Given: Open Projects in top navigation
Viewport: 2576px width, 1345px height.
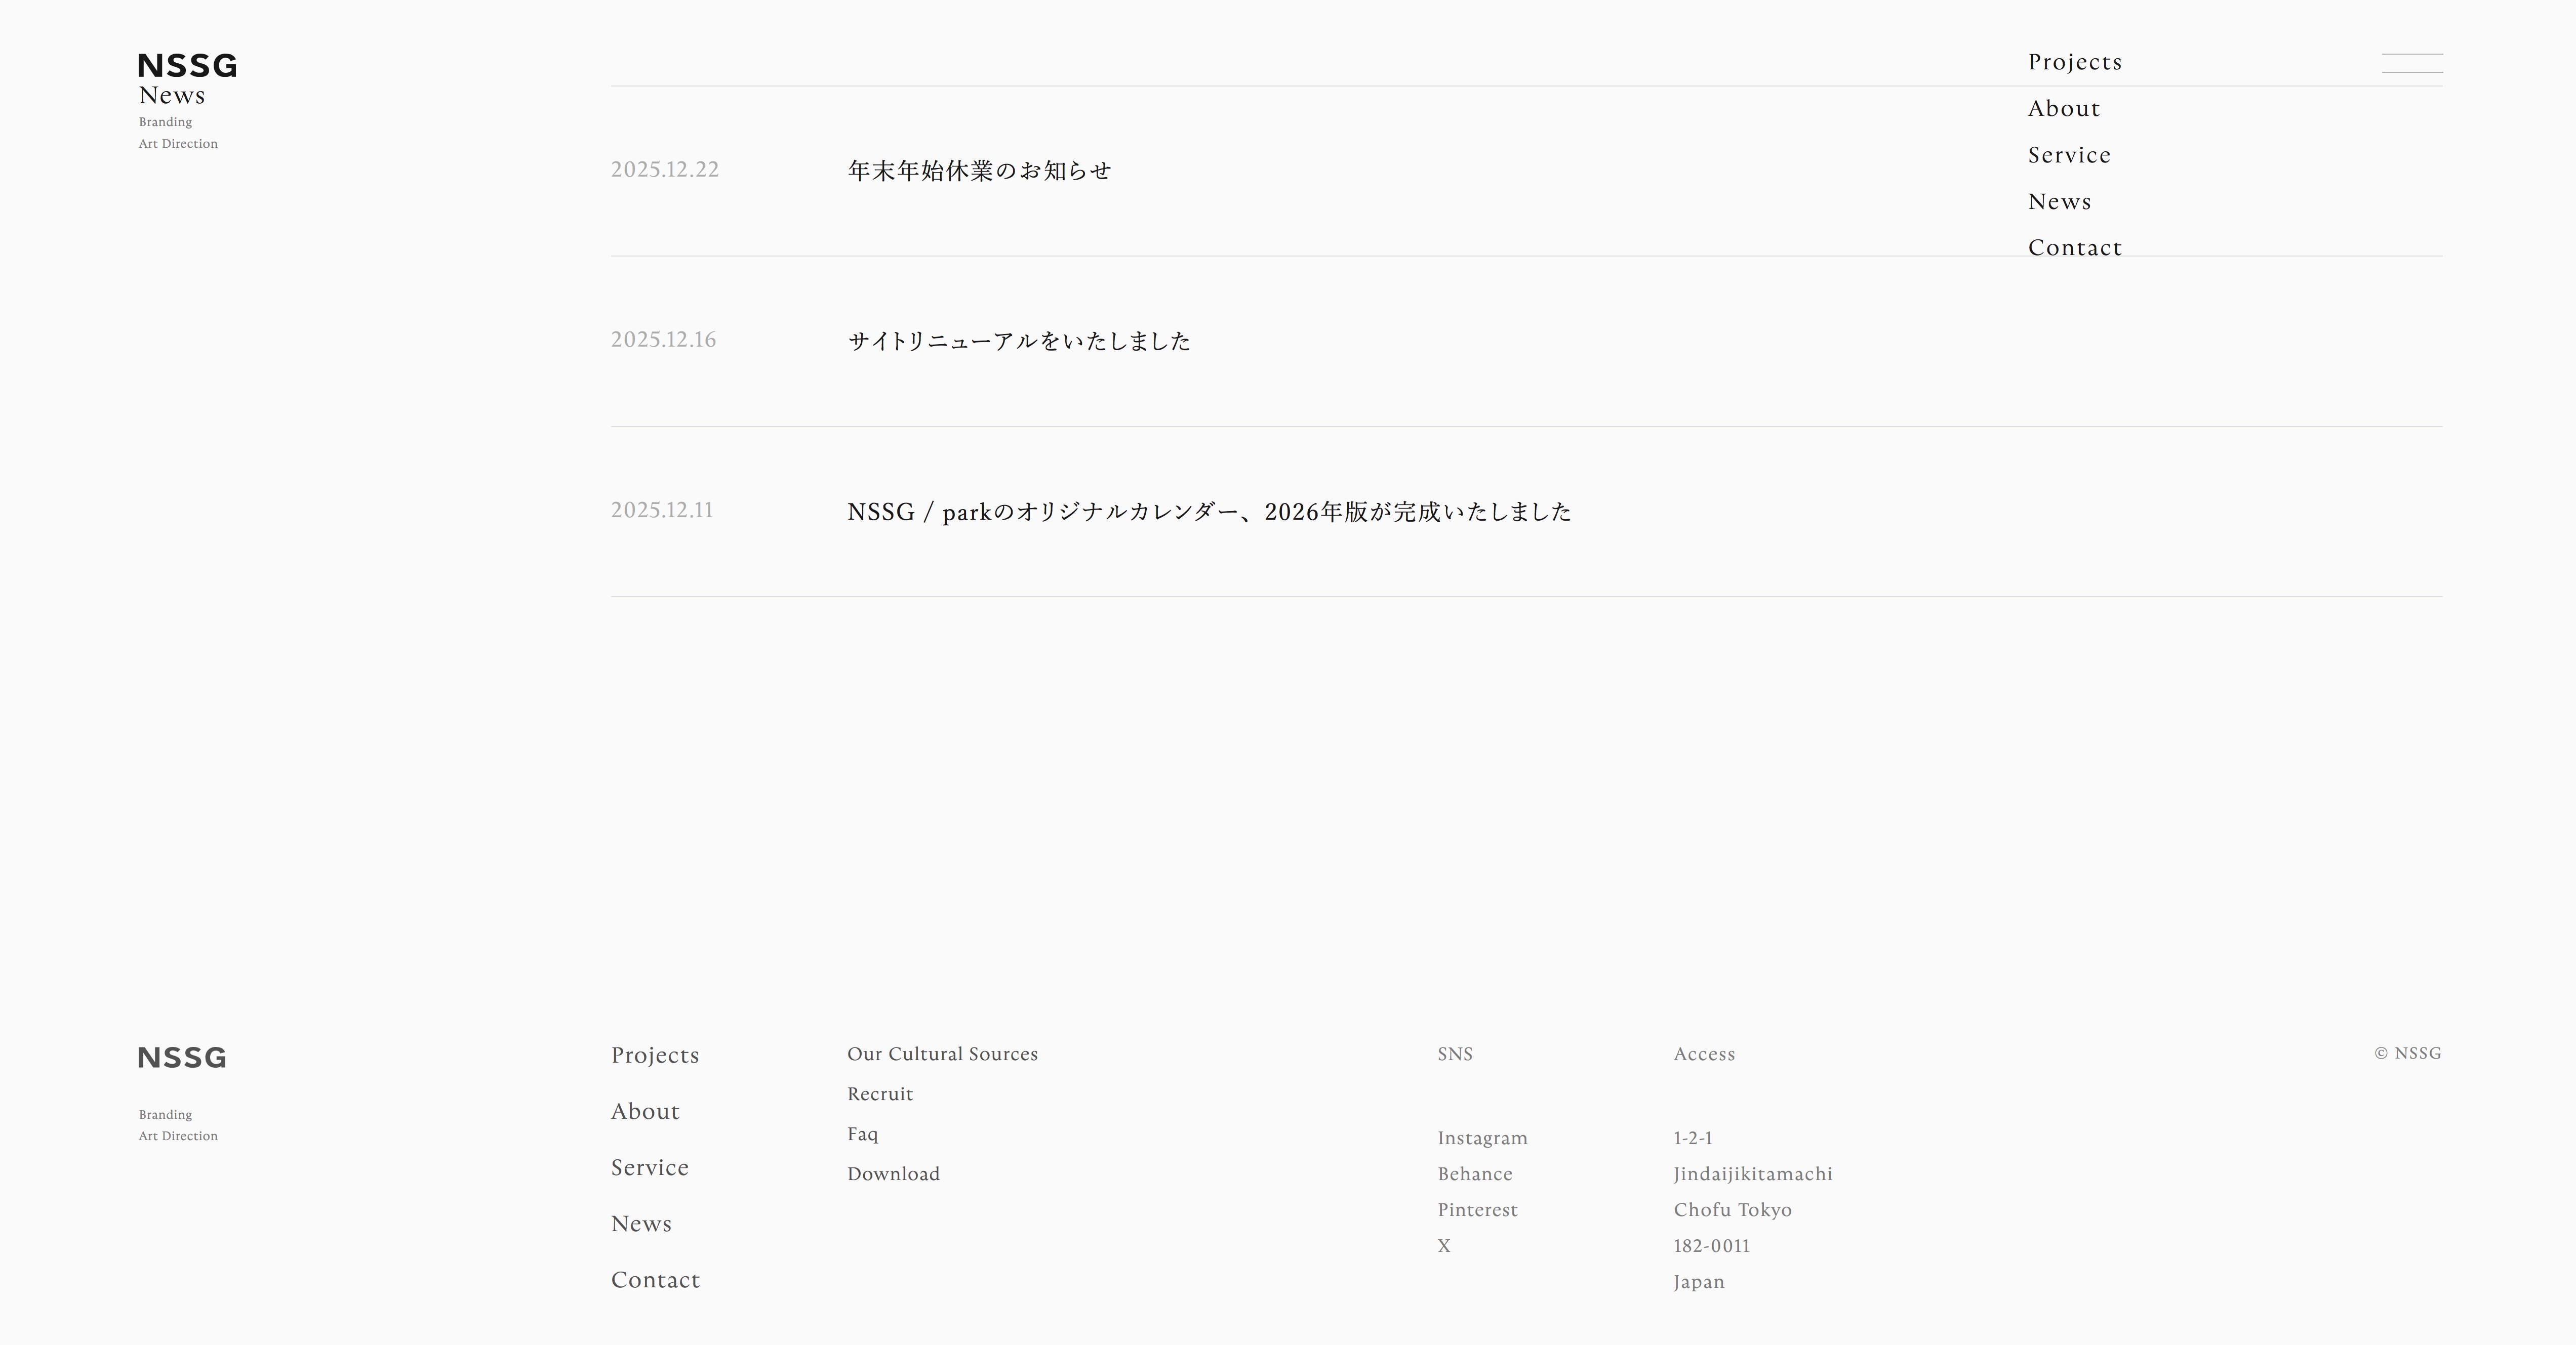Looking at the screenshot, I should (2074, 62).
